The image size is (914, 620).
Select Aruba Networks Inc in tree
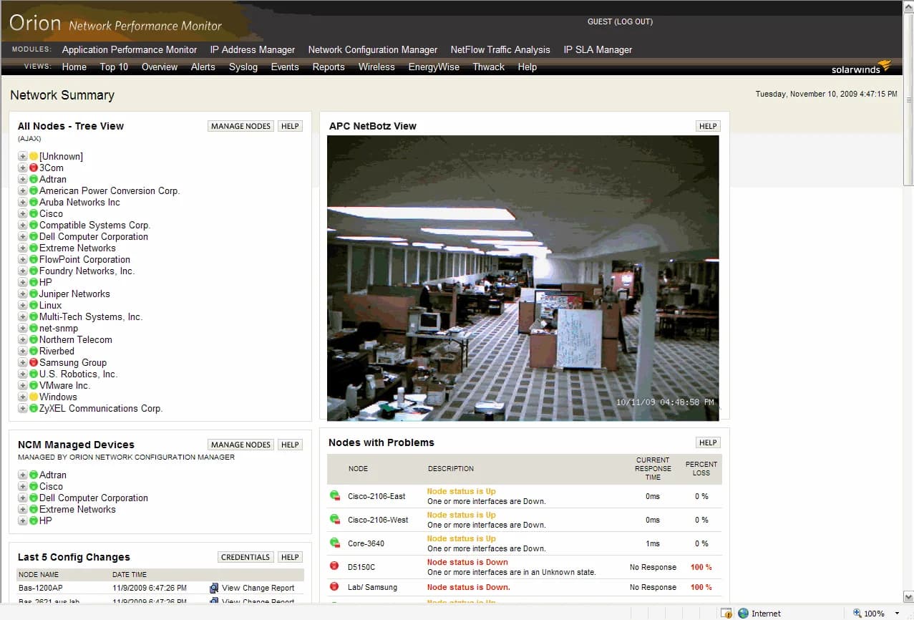(x=79, y=202)
